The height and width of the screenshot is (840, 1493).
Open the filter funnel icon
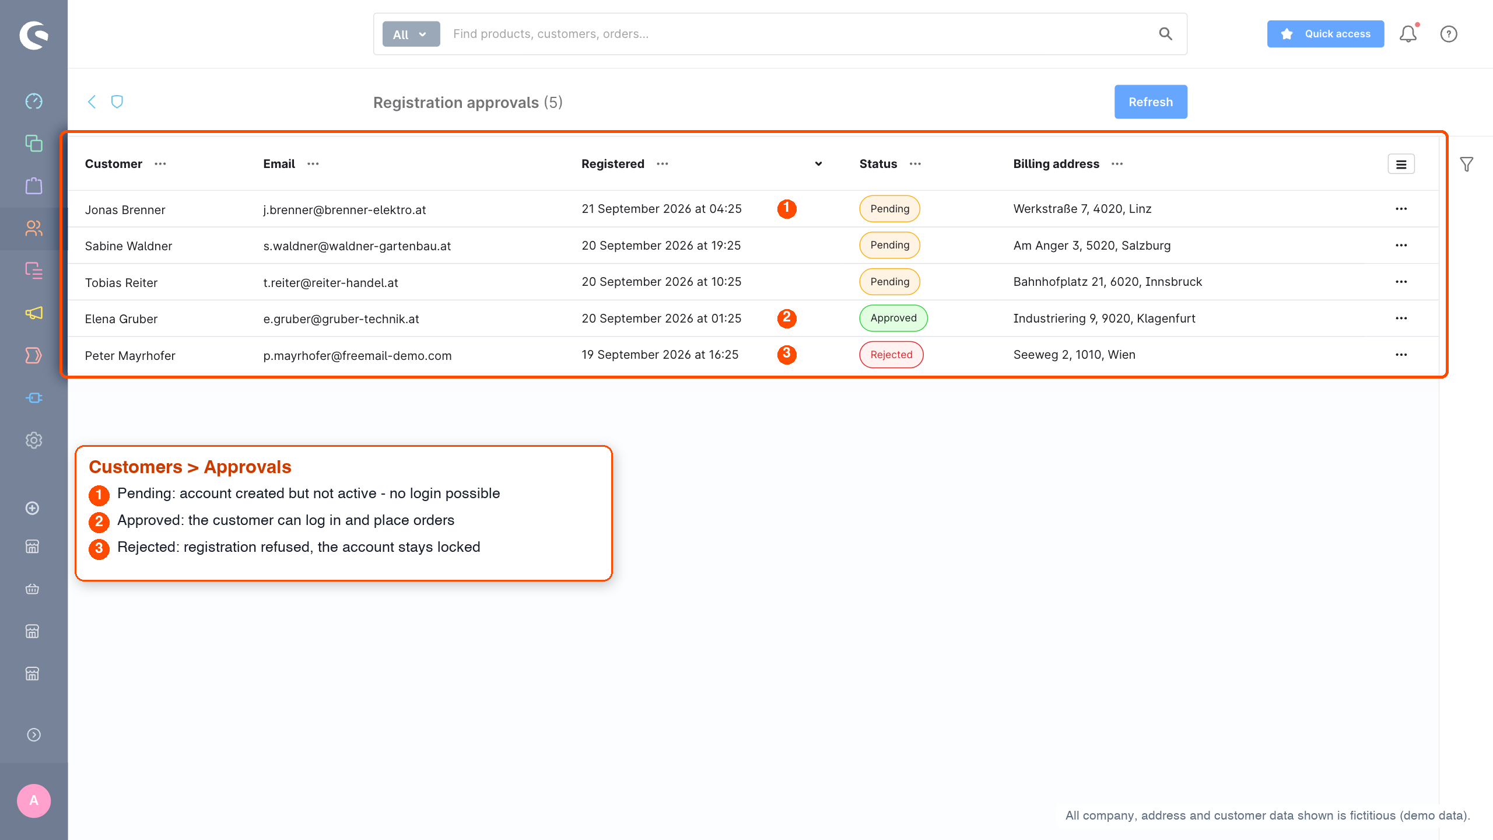[1467, 164]
